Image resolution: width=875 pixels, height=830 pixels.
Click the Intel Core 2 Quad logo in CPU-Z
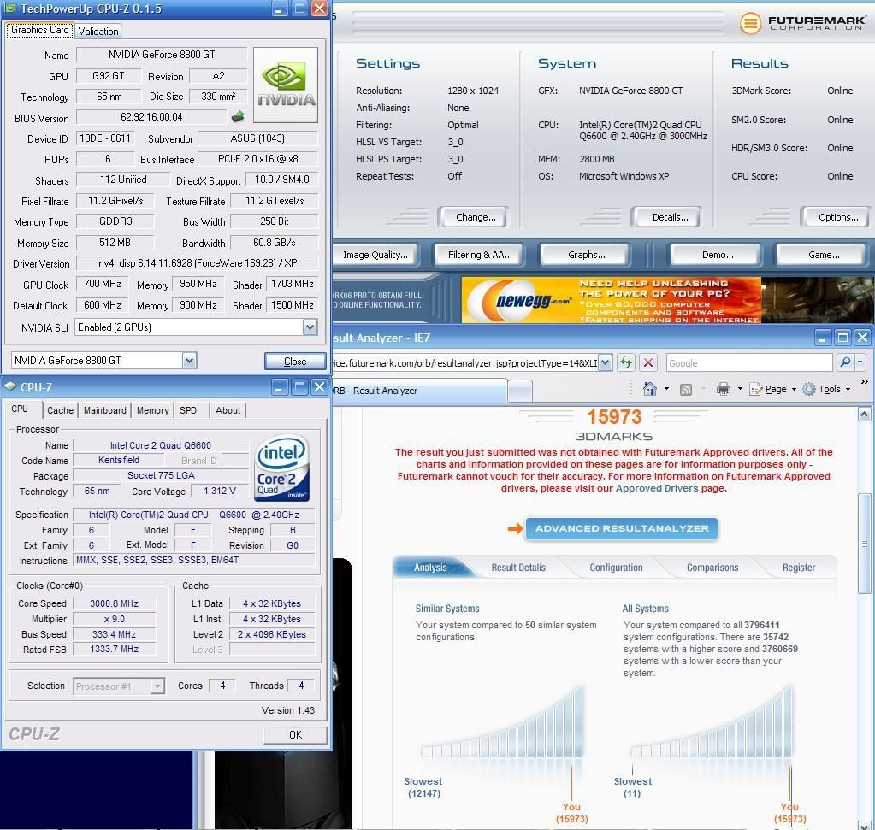(282, 468)
